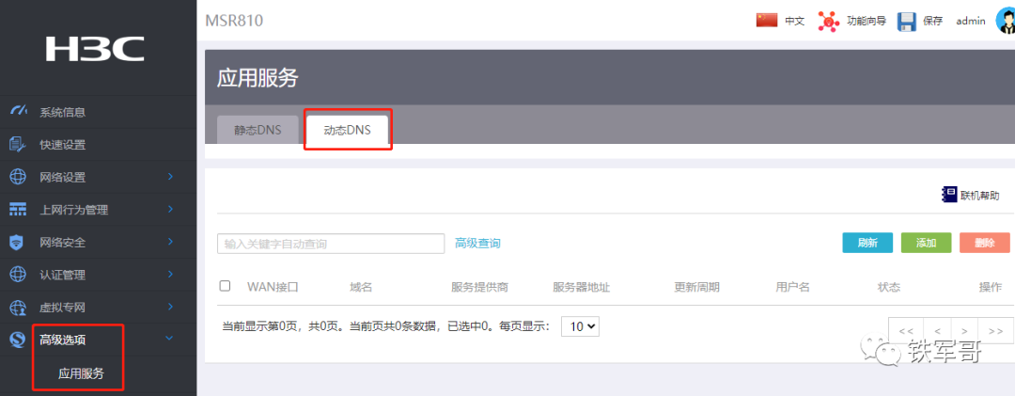1015x396 pixels.
Task: Click the 中文 language label
Action: click(794, 22)
